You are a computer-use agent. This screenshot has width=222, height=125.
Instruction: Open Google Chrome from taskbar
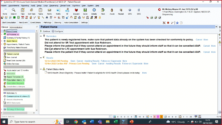pyautogui.click(x=76, y=122)
